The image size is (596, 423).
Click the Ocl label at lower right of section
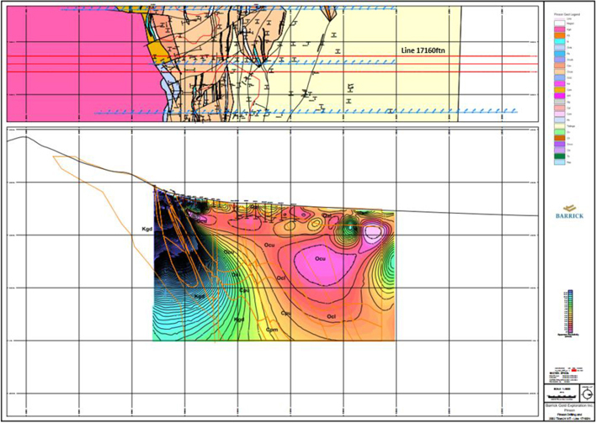point(332,317)
